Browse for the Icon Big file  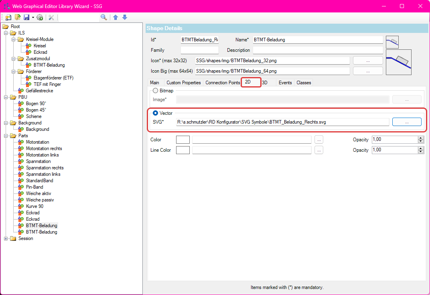(368, 71)
